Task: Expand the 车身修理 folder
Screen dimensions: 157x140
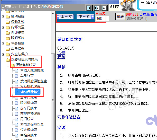Action: [x=3, y=49]
